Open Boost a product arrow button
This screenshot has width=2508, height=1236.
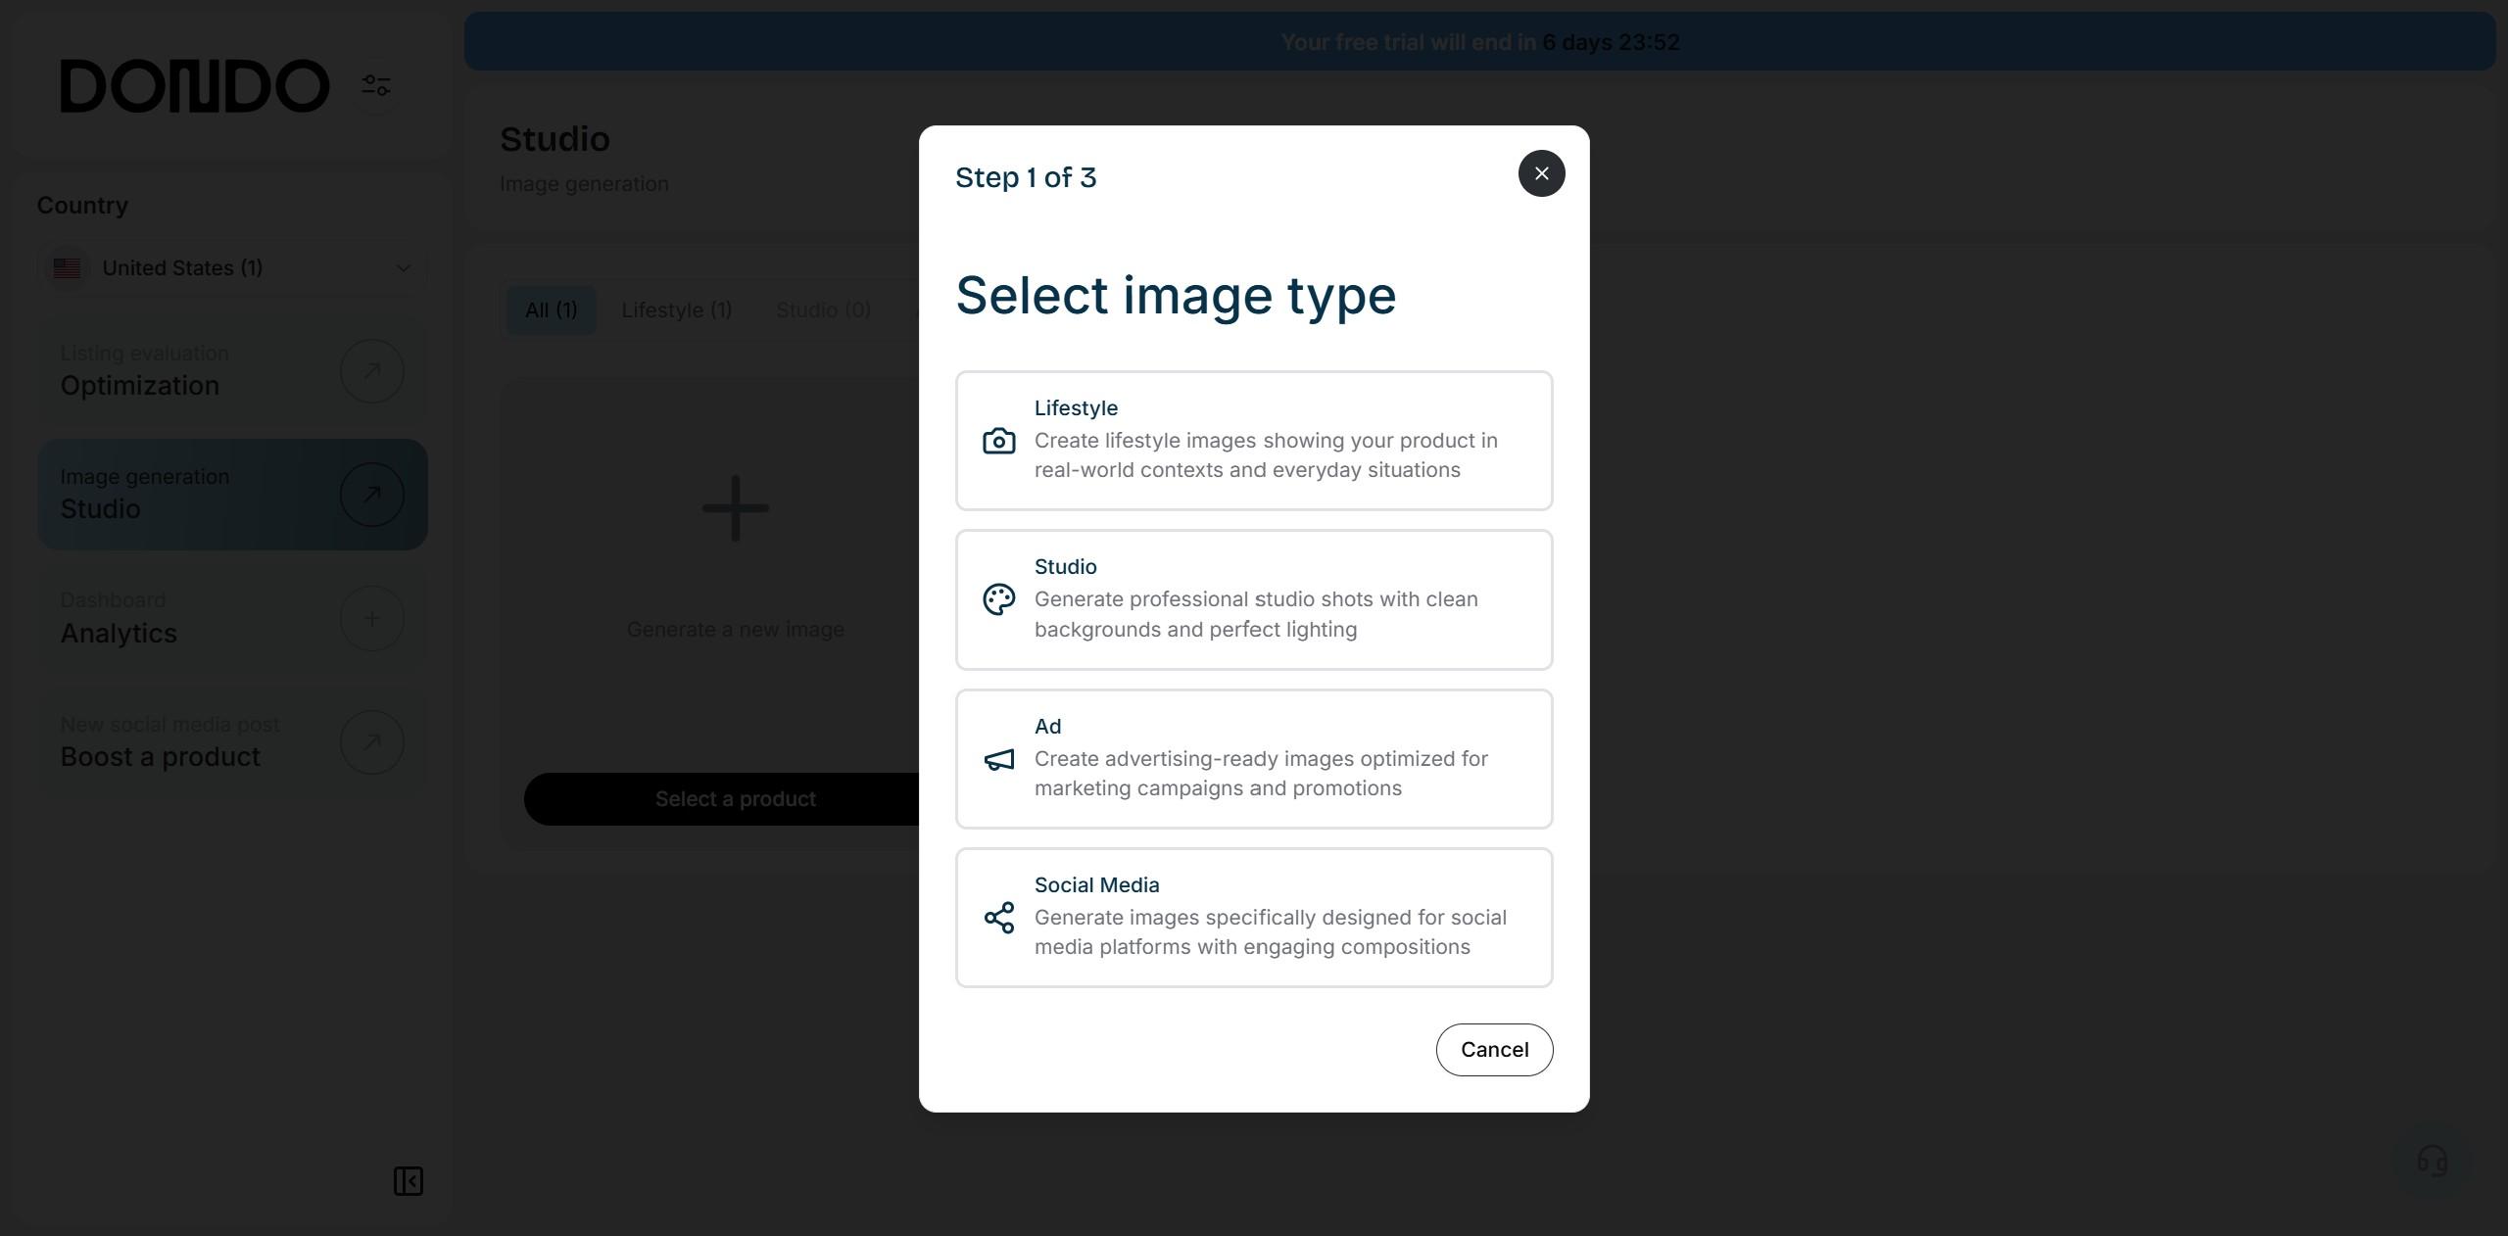tap(372, 742)
